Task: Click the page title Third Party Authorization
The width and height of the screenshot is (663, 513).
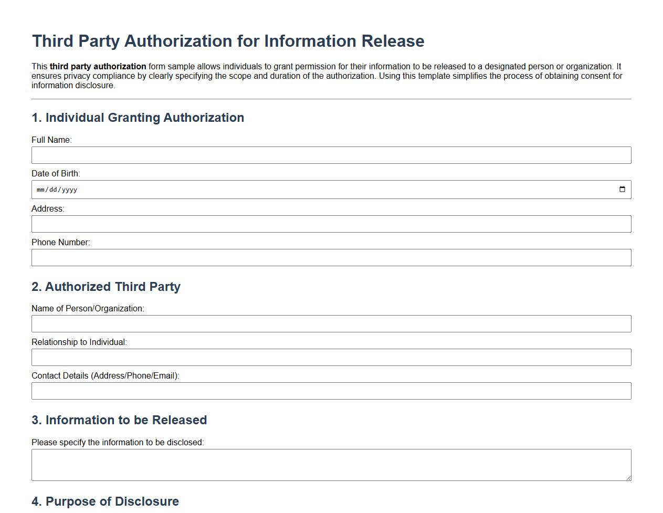Action: [x=228, y=40]
